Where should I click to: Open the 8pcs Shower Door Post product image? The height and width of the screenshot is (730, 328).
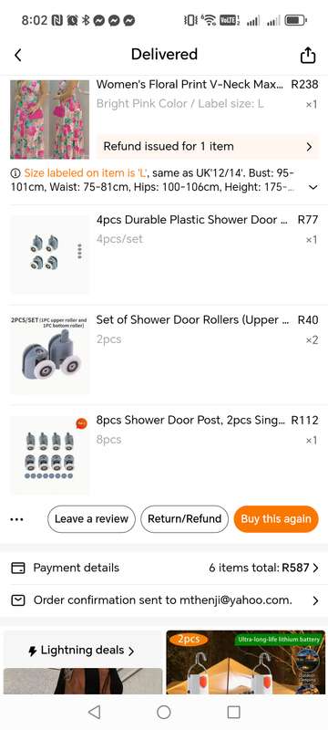tap(50, 455)
